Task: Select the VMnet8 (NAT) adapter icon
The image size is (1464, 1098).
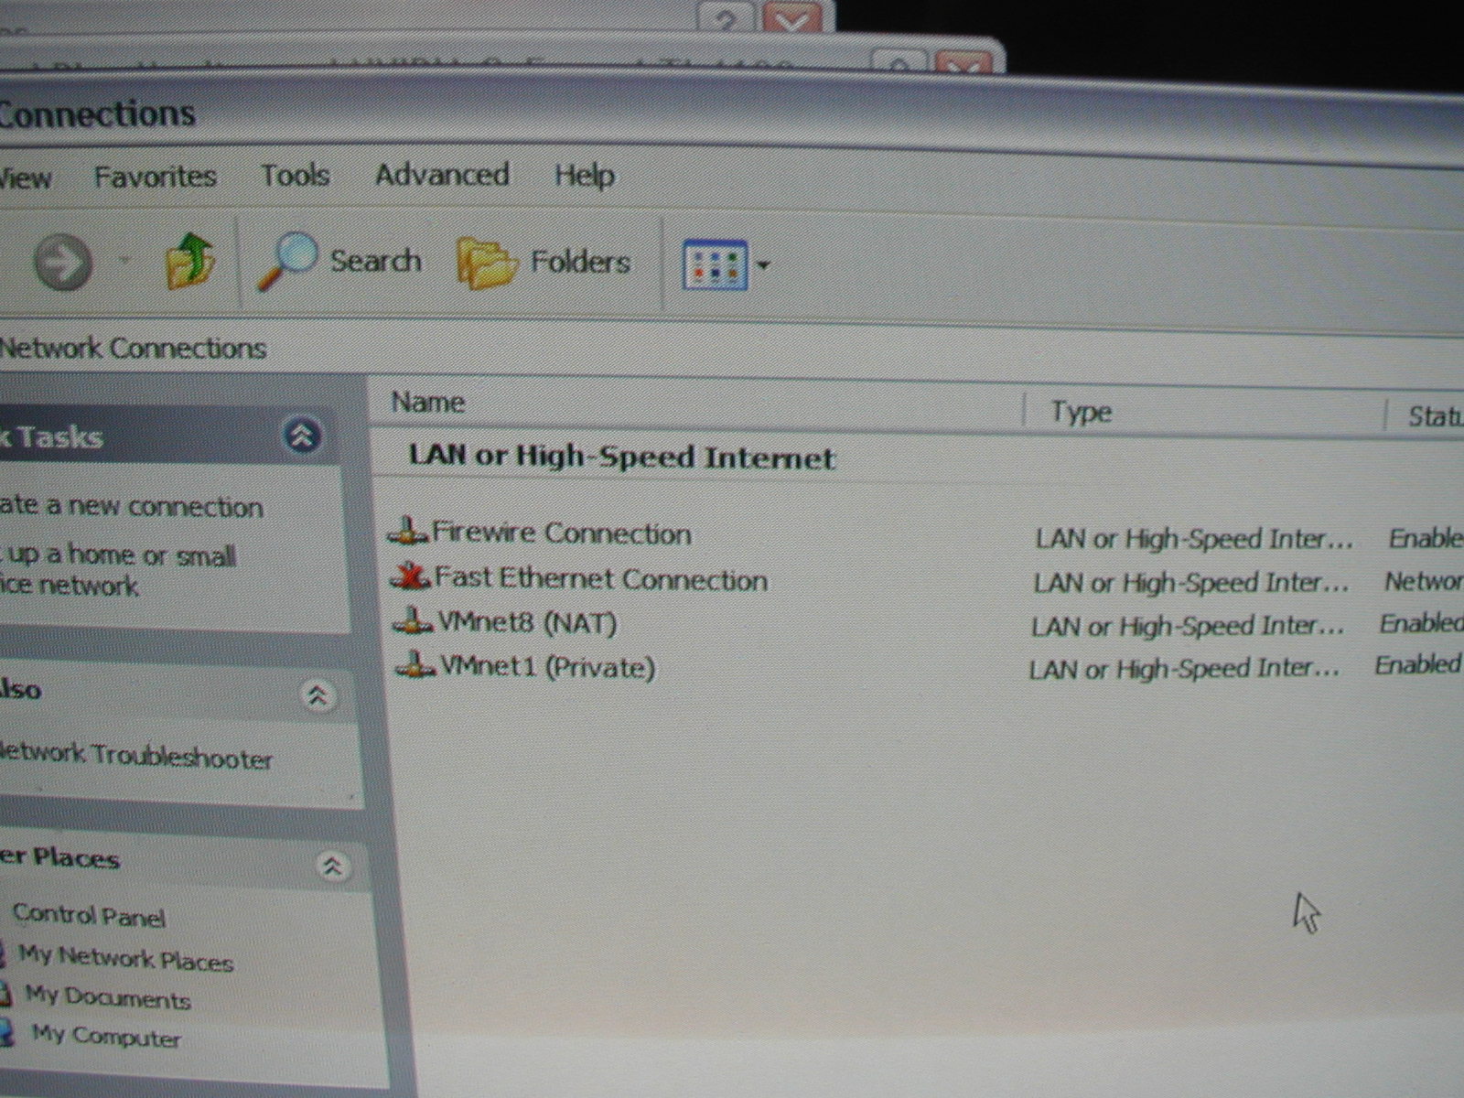Action: click(413, 620)
